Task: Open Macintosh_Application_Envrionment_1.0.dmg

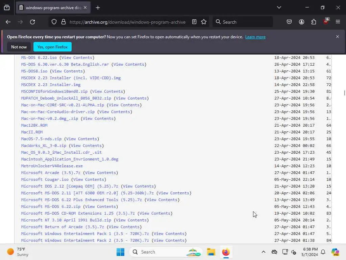Action: point(70,159)
